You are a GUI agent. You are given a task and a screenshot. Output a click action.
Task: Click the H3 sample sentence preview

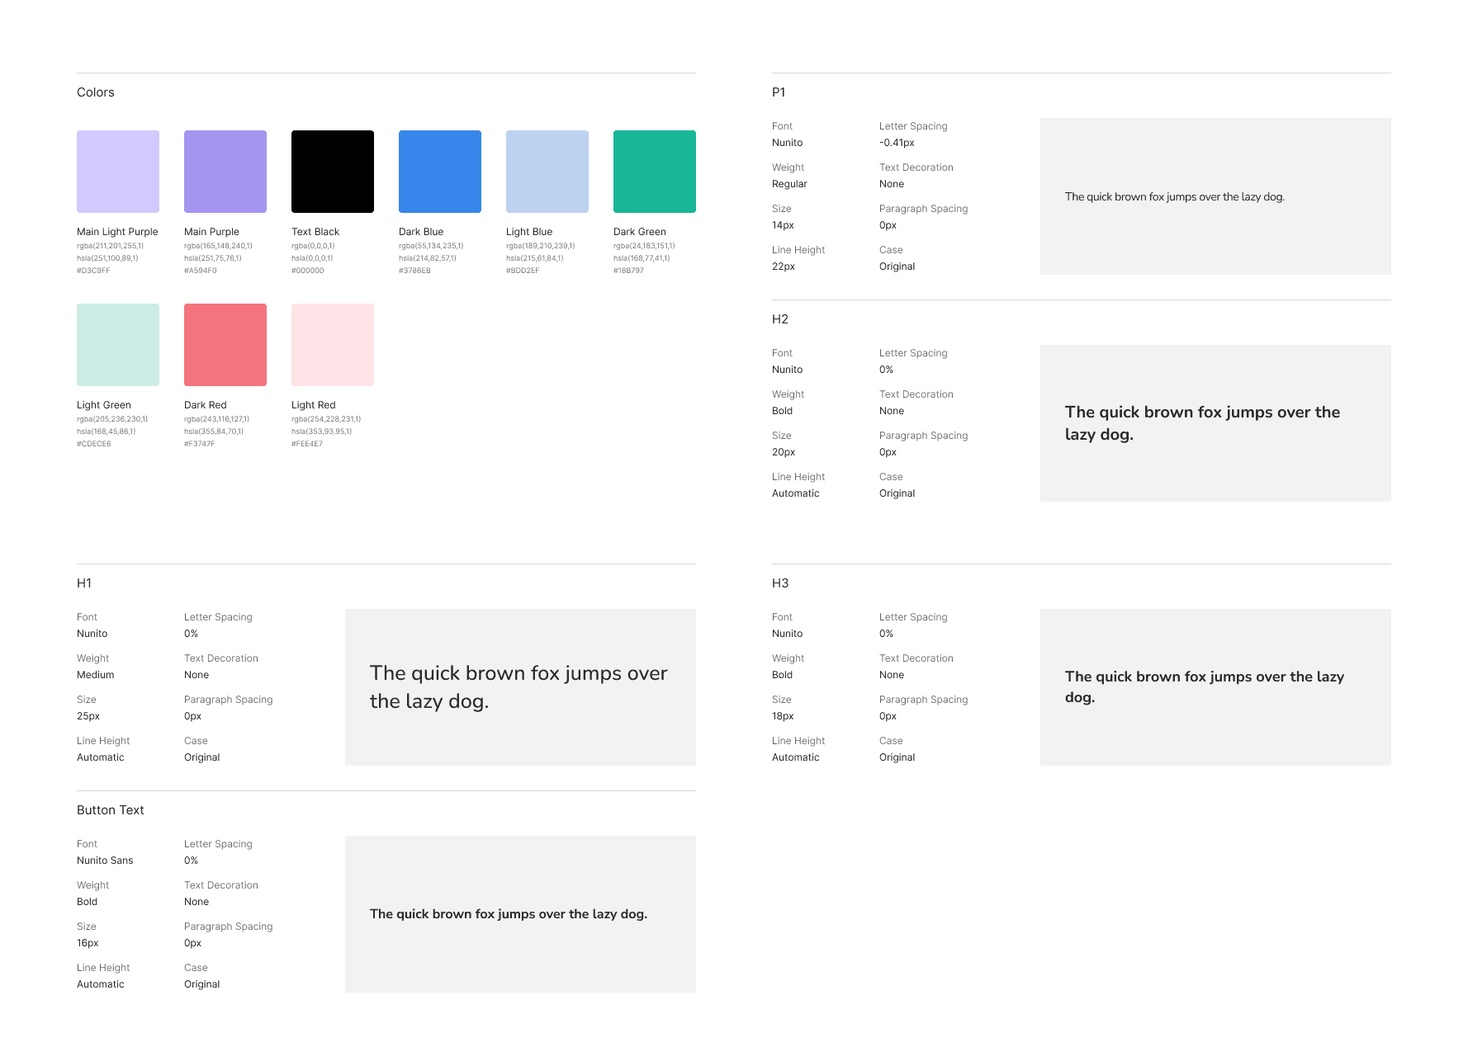[x=1205, y=686]
